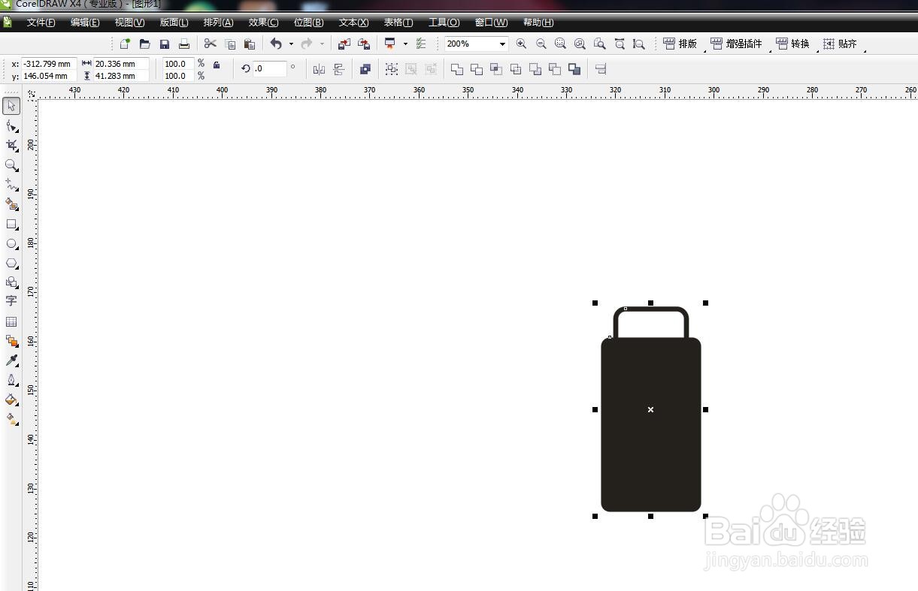Toggle the lock ratio padlock

[217, 65]
